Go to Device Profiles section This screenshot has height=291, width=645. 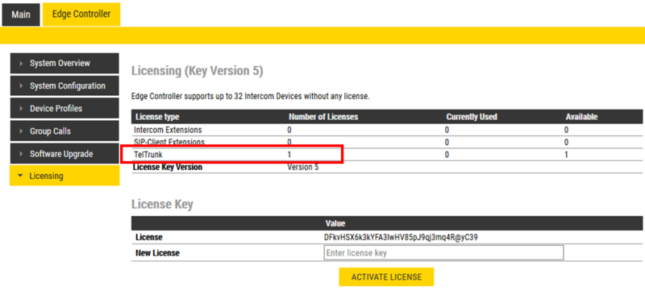point(64,109)
